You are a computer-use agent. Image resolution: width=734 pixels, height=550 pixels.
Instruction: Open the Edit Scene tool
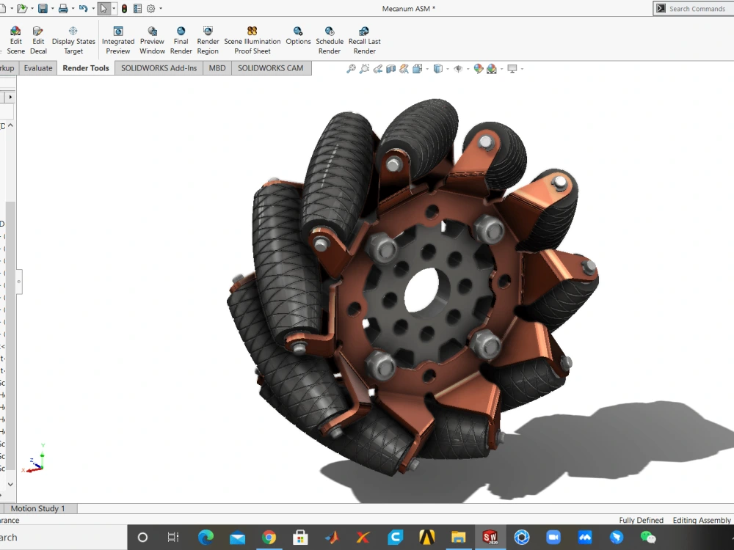[x=15, y=40]
